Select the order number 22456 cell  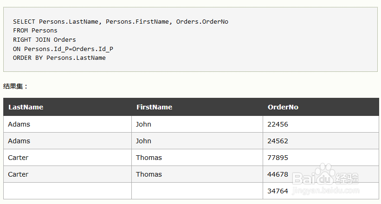[321, 124]
